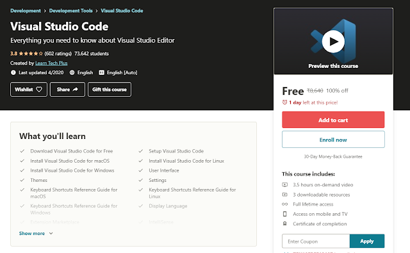Click checkmark beside Setup Visual Studio Code
Image resolution: width=410 pixels, height=253 pixels.
click(x=141, y=151)
